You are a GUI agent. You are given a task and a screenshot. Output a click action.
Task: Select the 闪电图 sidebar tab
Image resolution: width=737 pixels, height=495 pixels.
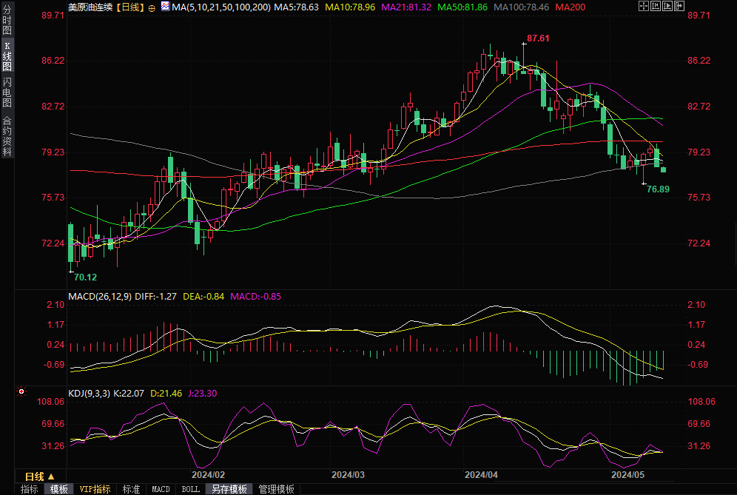click(x=7, y=92)
